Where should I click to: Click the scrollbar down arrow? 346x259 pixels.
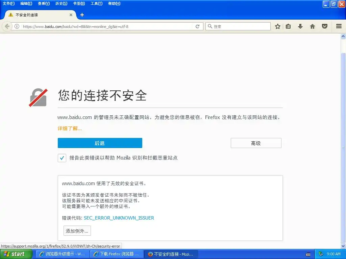coord(343,246)
